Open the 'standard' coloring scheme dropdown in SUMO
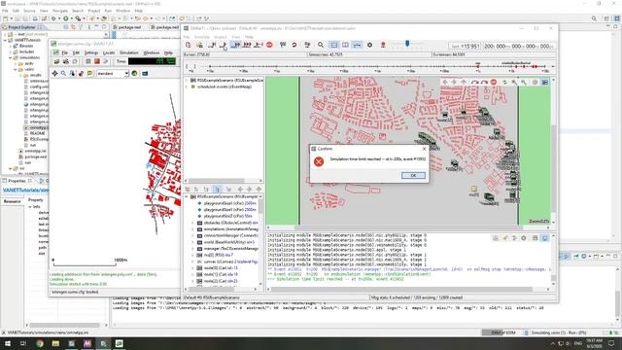Image resolution: width=622 pixels, height=350 pixels. point(126,74)
